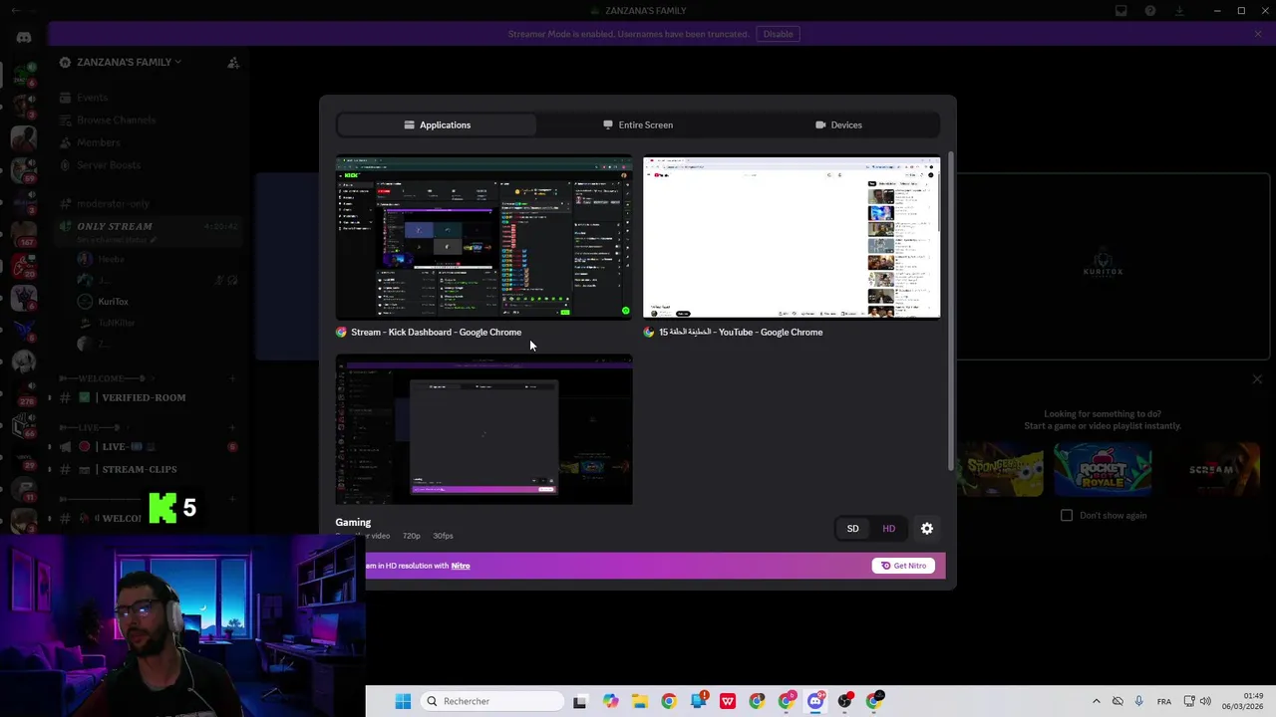This screenshot has width=1276, height=717.
Task: Choose SD stream quality
Action: (x=852, y=529)
